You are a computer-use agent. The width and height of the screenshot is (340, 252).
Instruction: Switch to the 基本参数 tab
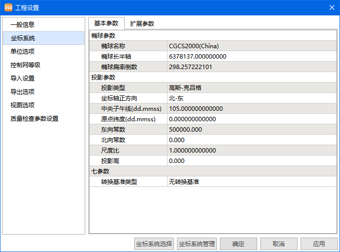click(x=106, y=23)
